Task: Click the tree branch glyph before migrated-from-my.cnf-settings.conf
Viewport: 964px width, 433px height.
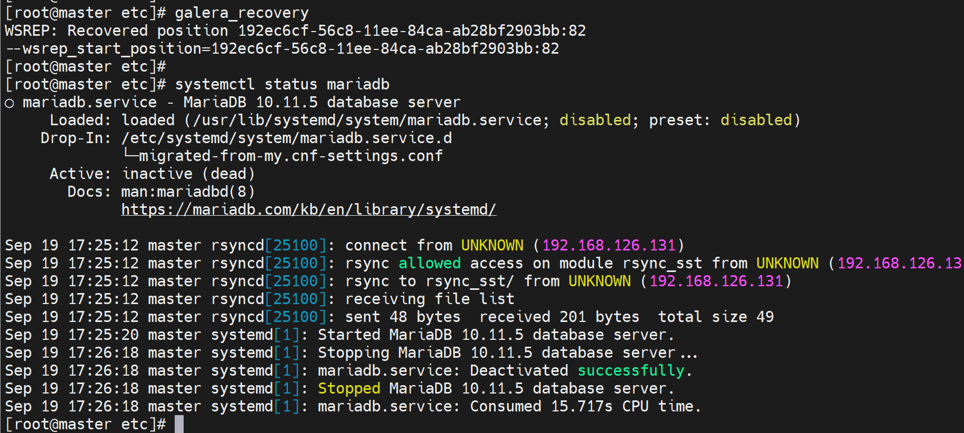Action: click(x=130, y=155)
